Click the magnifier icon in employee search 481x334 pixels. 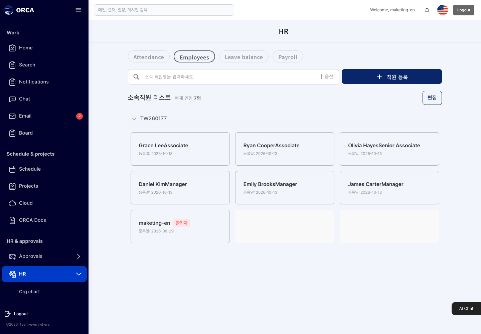pos(136,77)
